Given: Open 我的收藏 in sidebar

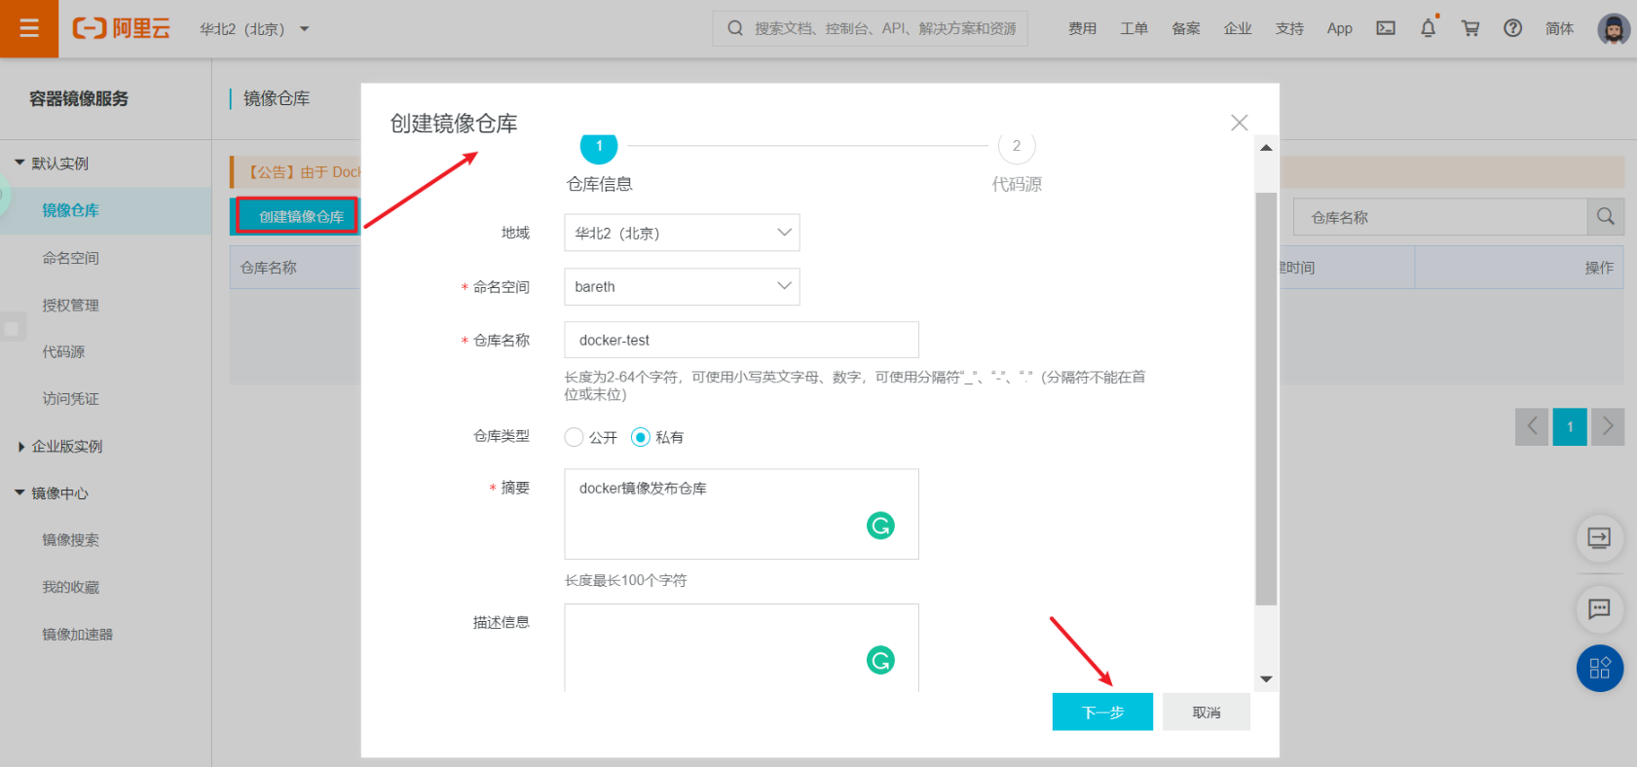Looking at the screenshot, I should pyautogui.click(x=70, y=587).
